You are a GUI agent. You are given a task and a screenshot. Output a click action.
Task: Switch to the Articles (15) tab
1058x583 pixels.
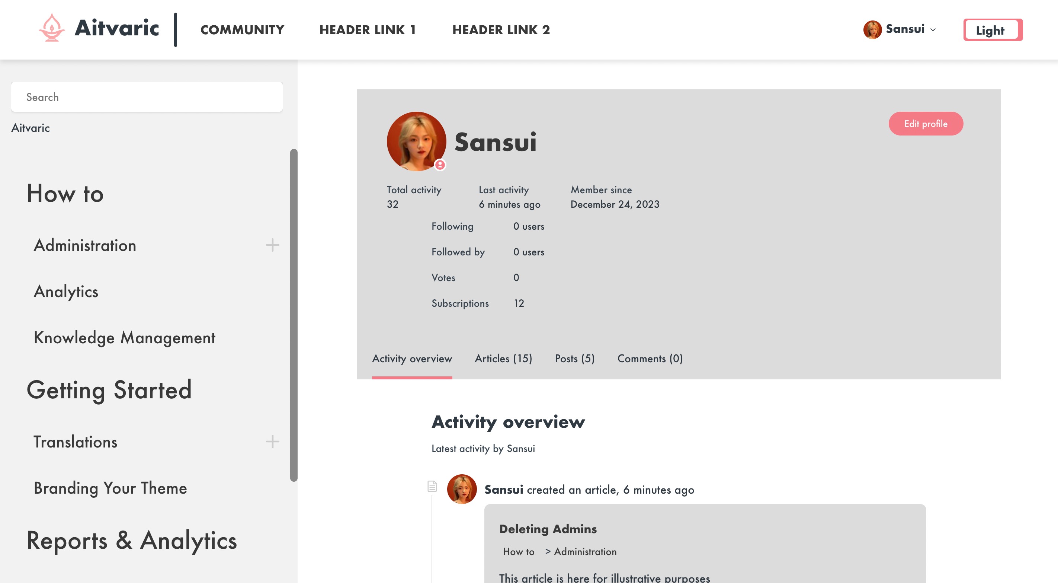[503, 359]
